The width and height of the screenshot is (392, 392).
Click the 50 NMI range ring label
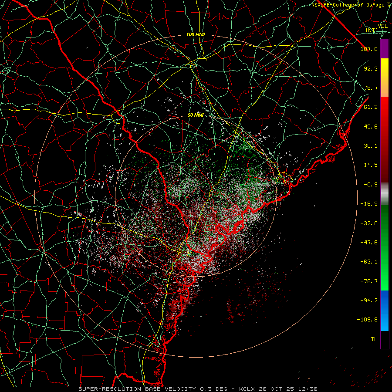pos(196,115)
